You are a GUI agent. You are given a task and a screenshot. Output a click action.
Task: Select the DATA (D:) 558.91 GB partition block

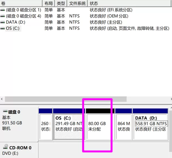150,124
